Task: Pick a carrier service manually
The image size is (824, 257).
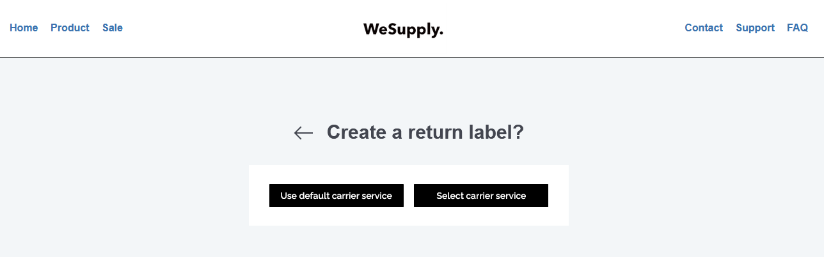Action: (481, 196)
